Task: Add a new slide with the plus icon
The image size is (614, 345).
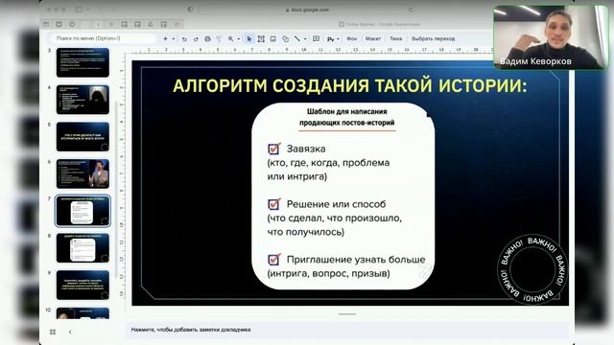Action: pyautogui.click(x=165, y=38)
